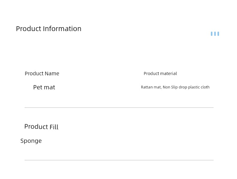Click the divider line below Sponge

pyautogui.click(x=119, y=160)
